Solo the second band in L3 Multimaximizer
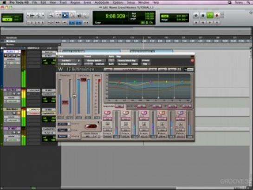Viewport: 253px width, 190px height. pos(125,112)
